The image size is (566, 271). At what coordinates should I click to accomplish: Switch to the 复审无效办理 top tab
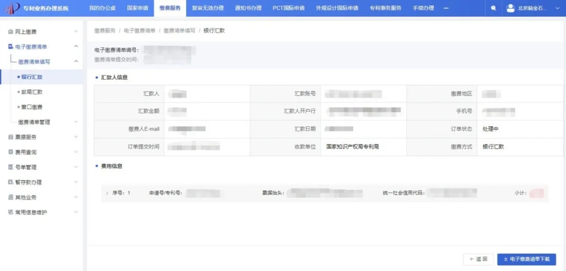click(208, 8)
